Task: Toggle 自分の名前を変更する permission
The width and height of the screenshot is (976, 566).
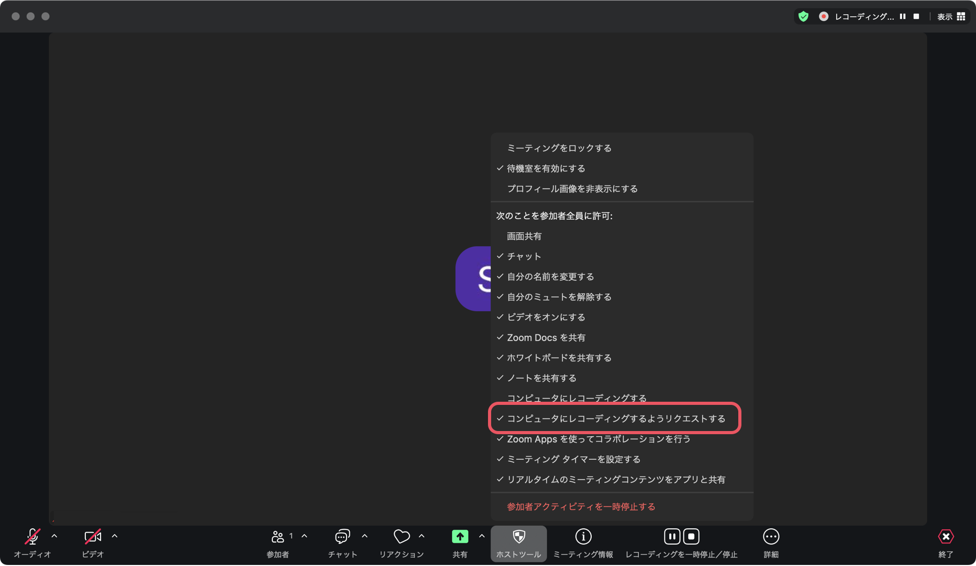Action: (622, 277)
